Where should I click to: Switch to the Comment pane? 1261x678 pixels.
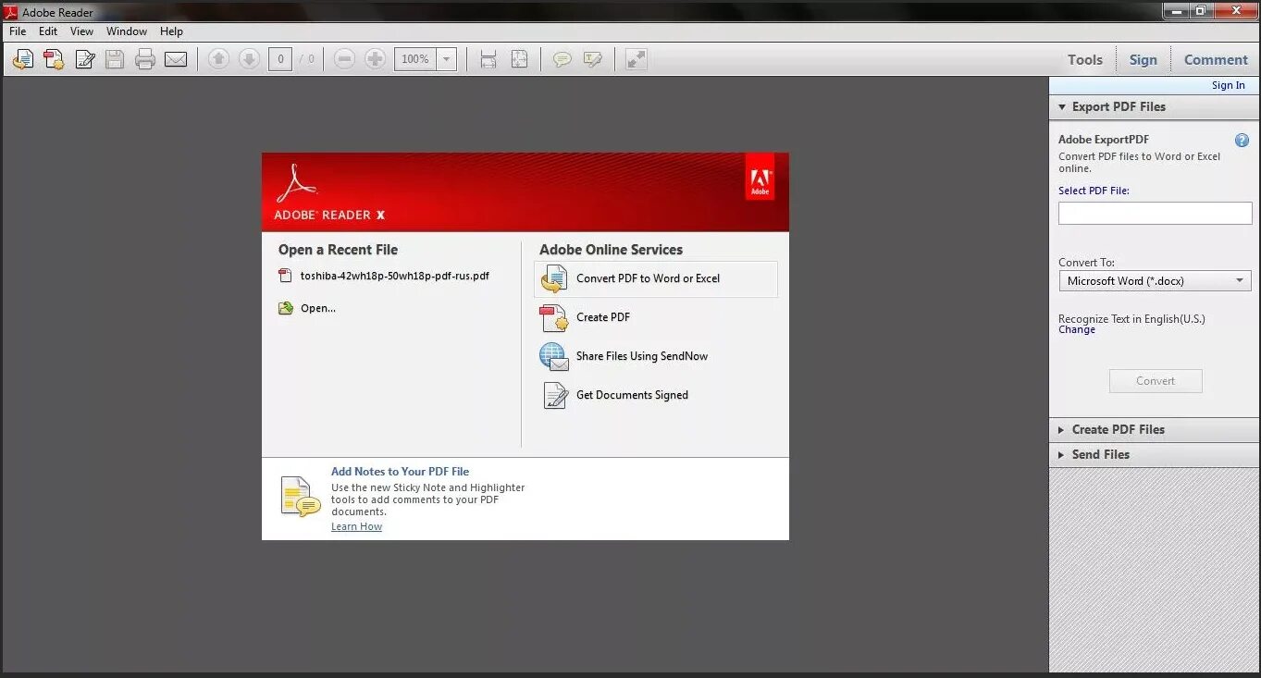(1216, 59)
